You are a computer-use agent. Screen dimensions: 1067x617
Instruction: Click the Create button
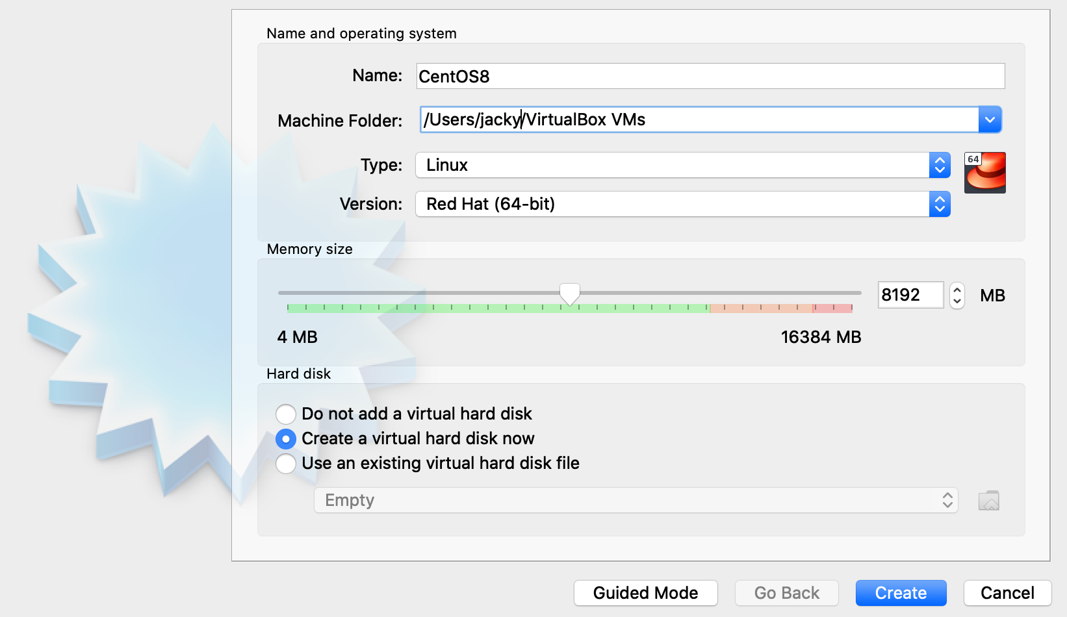901,593
